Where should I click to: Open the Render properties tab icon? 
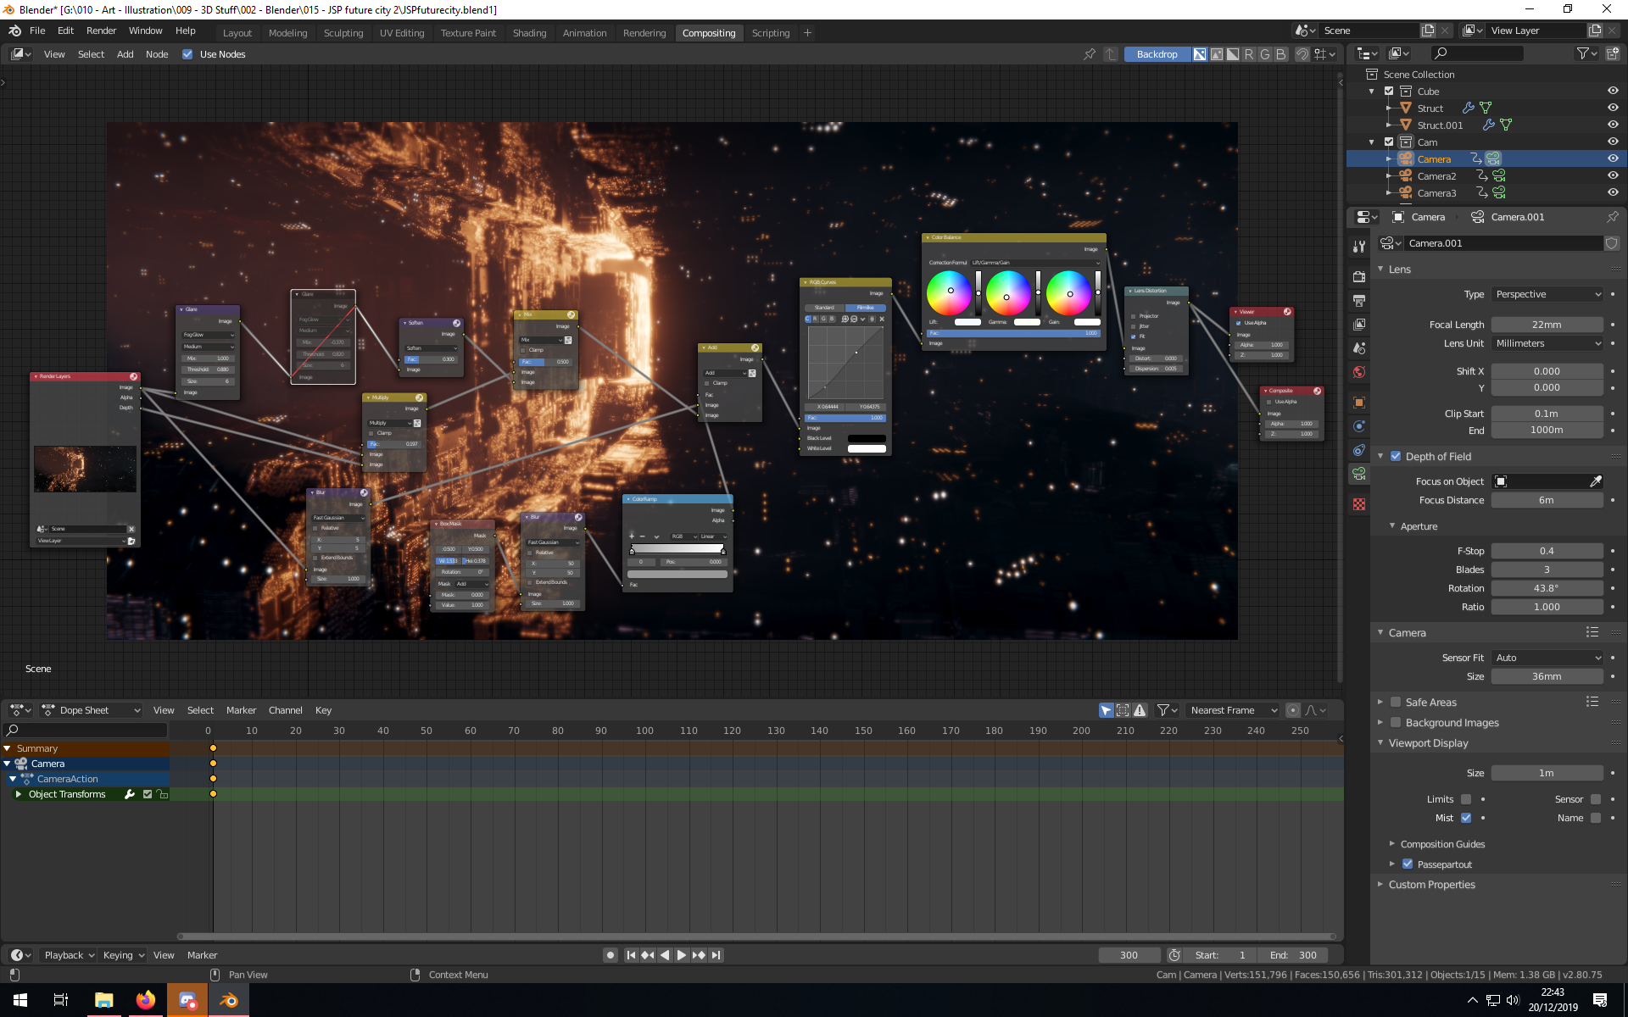coord(1359,277)
